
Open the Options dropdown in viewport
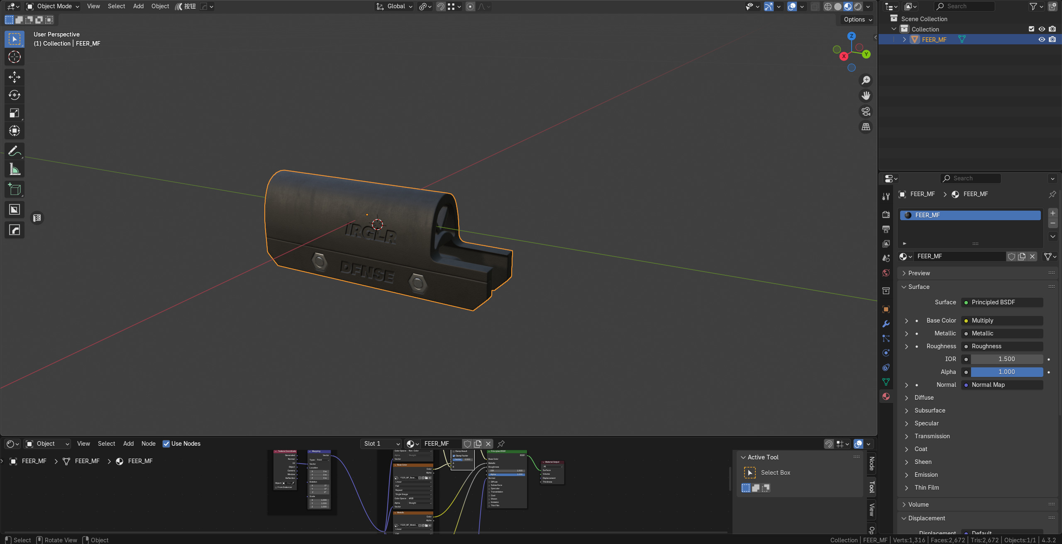tap(858, 19)
